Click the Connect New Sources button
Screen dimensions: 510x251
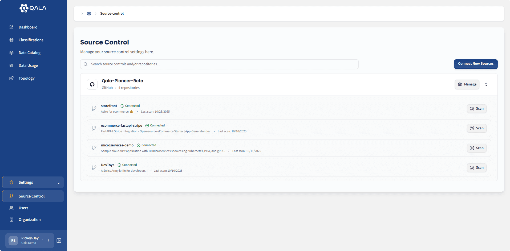pyautogui.click(x=476, y=64)
